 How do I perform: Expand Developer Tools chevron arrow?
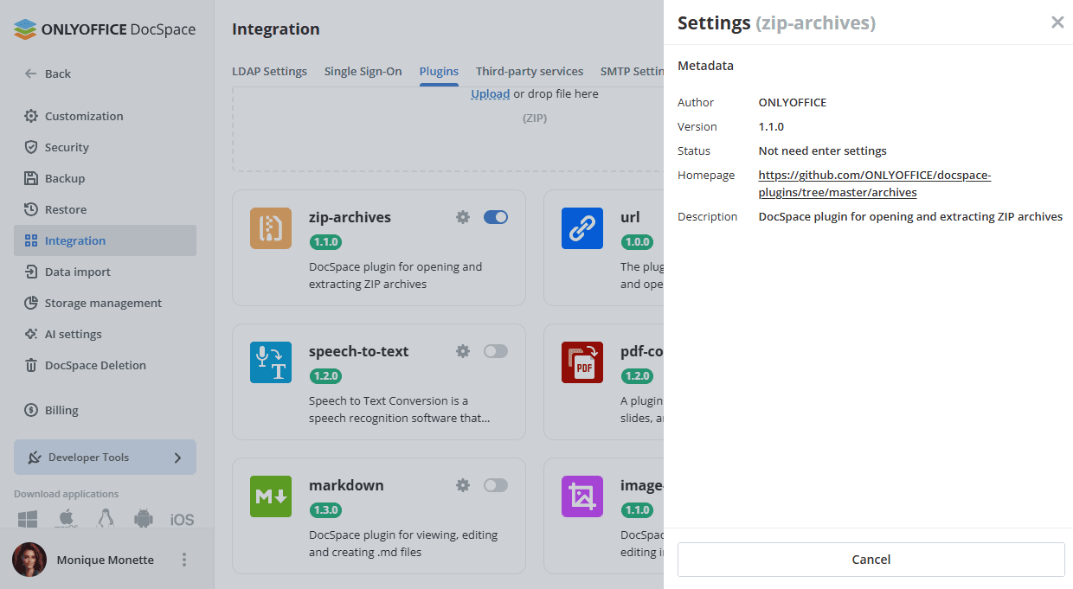[x=177, y=458]
